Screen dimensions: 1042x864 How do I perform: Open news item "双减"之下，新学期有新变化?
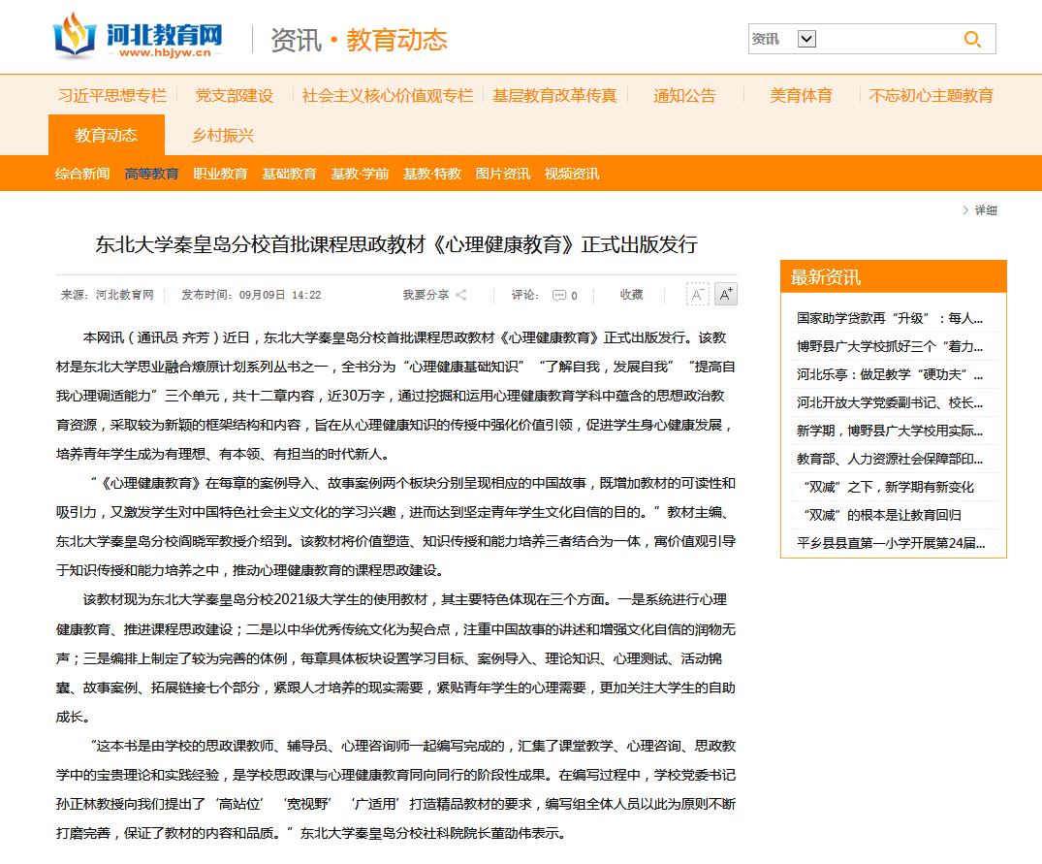tap(887, 487)
